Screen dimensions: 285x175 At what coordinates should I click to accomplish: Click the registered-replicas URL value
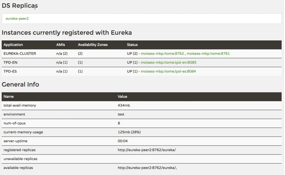(146, 150)
